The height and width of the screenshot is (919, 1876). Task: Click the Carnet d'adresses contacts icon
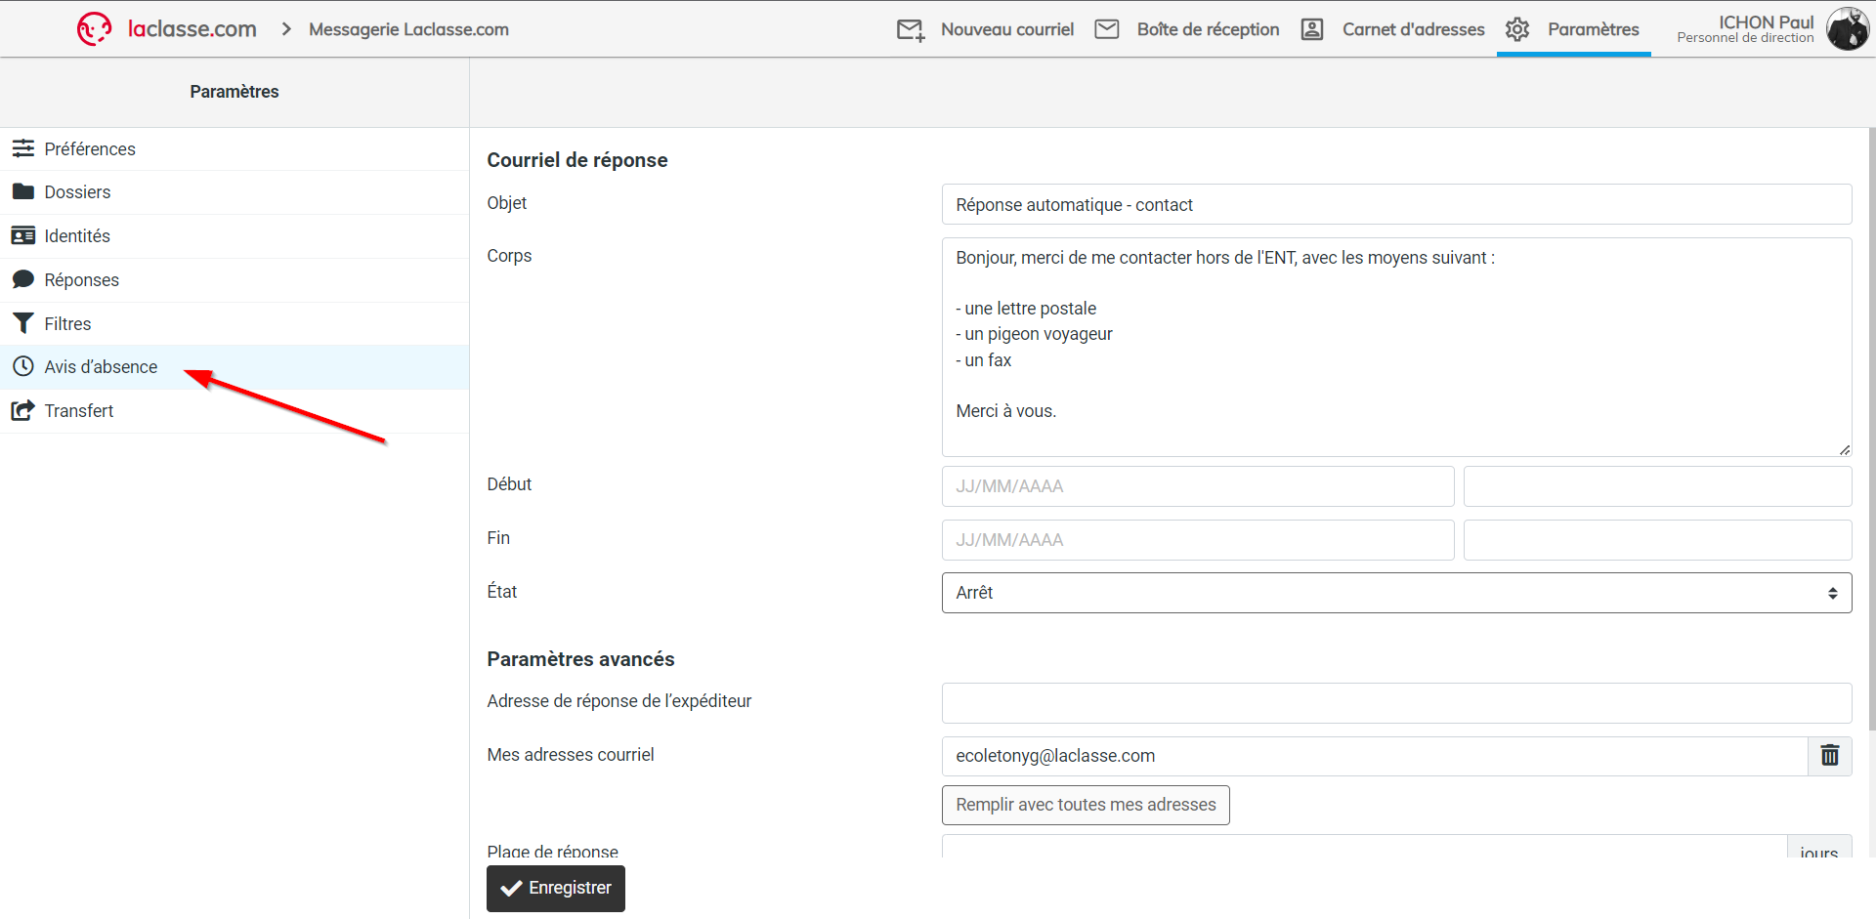[x=1312, y=29]
